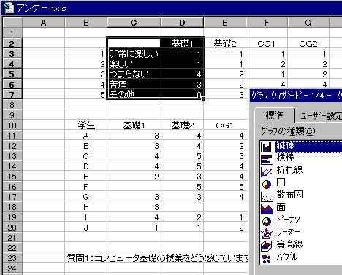Click the 基礎2 header in row 2
342x275 pixels.
click(x=225, y=44)
